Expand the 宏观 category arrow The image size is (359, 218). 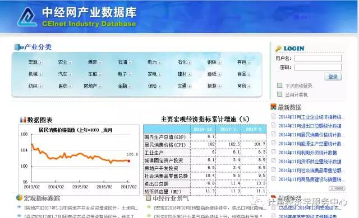[40, 62]
